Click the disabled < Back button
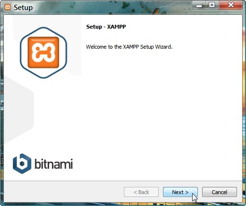 tap(141, 192)
